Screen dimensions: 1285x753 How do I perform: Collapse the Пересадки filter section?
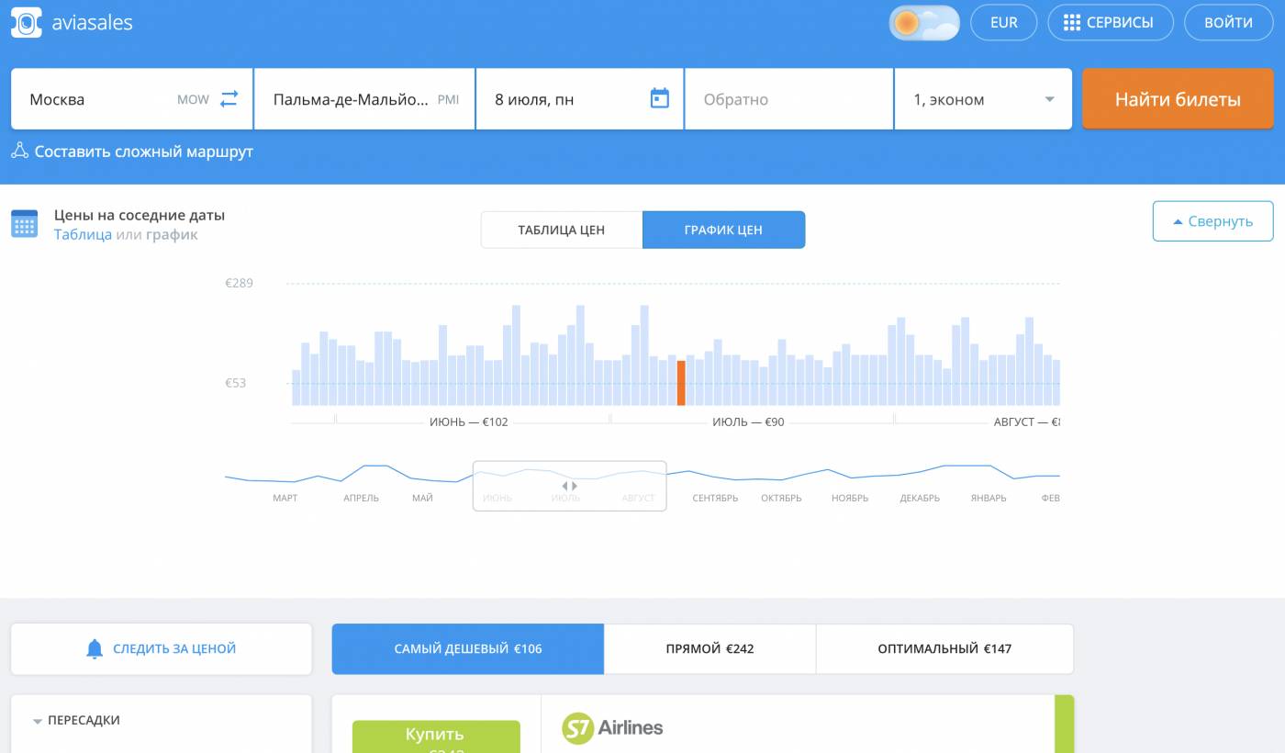point(38,721)
